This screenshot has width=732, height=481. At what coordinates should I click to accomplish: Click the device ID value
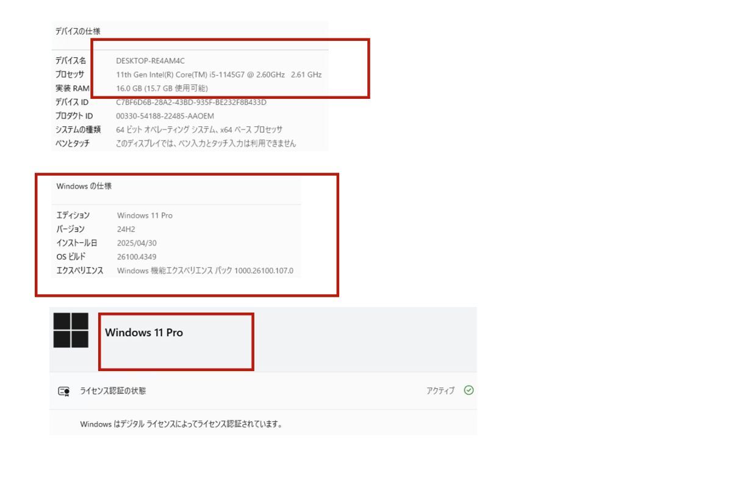pyautogui.click(x=191, y=102)
